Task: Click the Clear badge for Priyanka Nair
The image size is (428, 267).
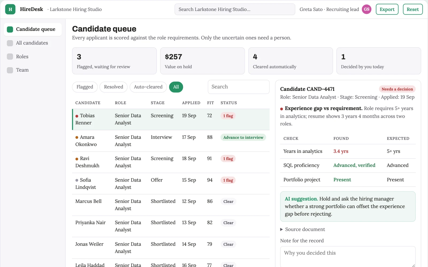Action: (x=228, y=223)
